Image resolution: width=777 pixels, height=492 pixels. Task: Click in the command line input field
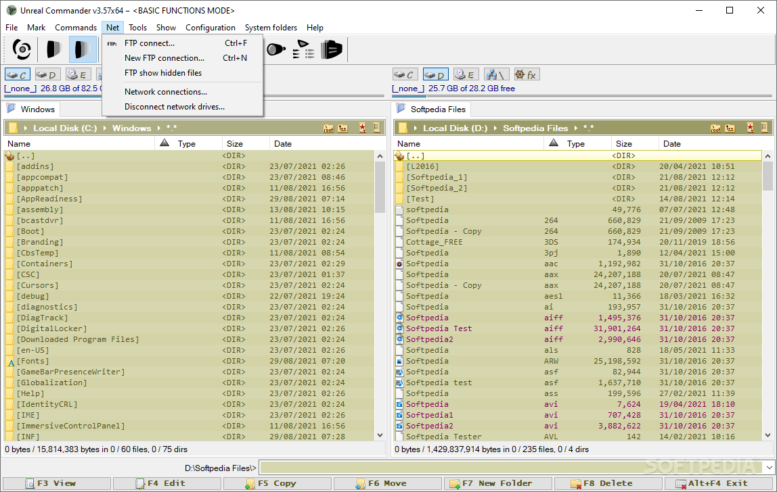coord(512,467)
